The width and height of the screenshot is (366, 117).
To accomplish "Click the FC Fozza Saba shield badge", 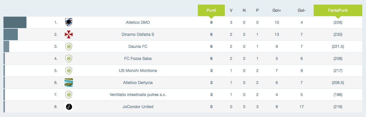I will pyautogui.click(x=69, y=58).
